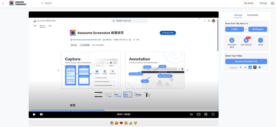Image resolution: width=276 pixels, height=127 pixels.
Task: Click the 00:01 / 00:02 time display
Action: click(x=124, y=114)
